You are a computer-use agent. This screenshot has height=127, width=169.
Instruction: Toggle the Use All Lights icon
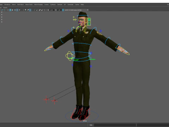tap(19, 10)
